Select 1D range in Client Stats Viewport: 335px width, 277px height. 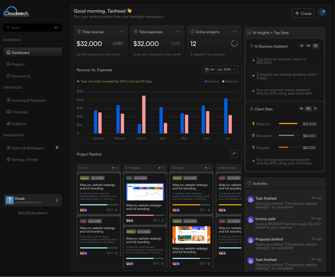[315, 108]
